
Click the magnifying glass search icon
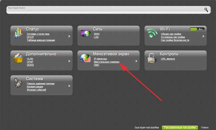(206, 10)
